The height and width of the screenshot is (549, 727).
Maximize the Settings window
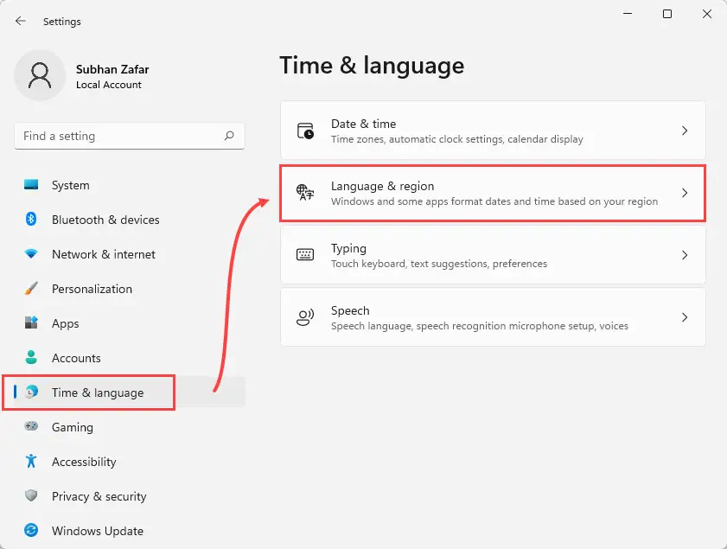coord(667,14)
